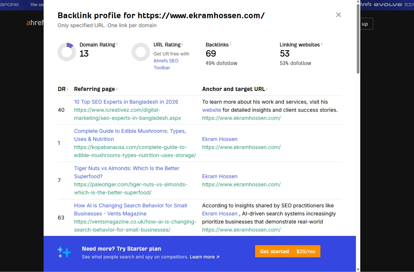Screen dimensions: 414x272
Task: Click the Domain Rating value 13
Action: click(x=84, y=54)
